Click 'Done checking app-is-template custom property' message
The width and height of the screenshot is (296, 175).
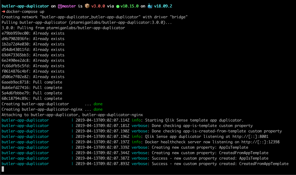point(202,126)
